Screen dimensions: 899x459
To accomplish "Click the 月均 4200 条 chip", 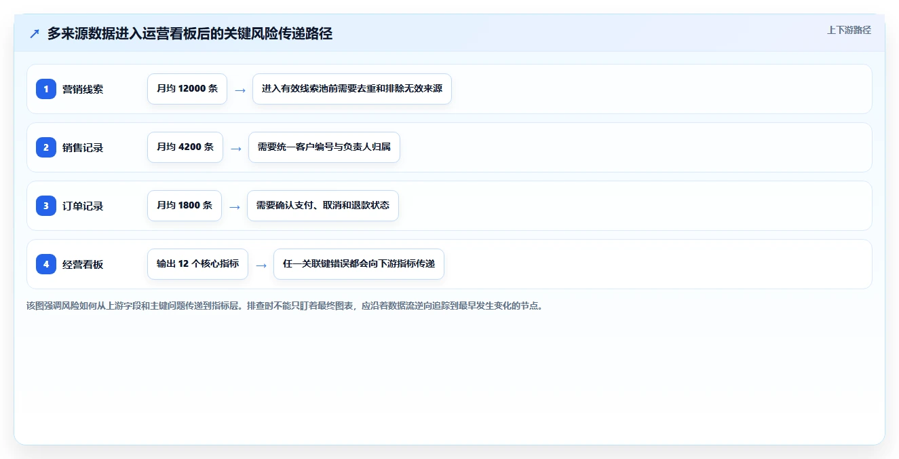I will (x=185, y=147).
